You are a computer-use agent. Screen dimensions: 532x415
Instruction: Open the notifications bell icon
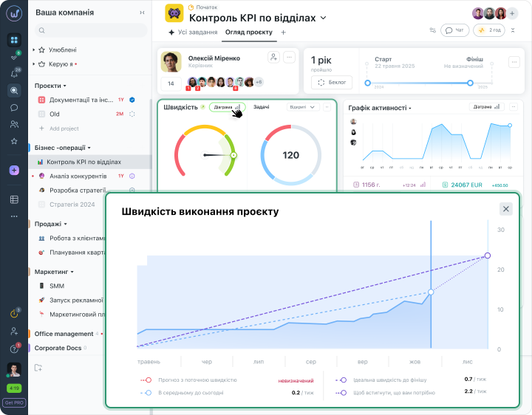(14, 74)
